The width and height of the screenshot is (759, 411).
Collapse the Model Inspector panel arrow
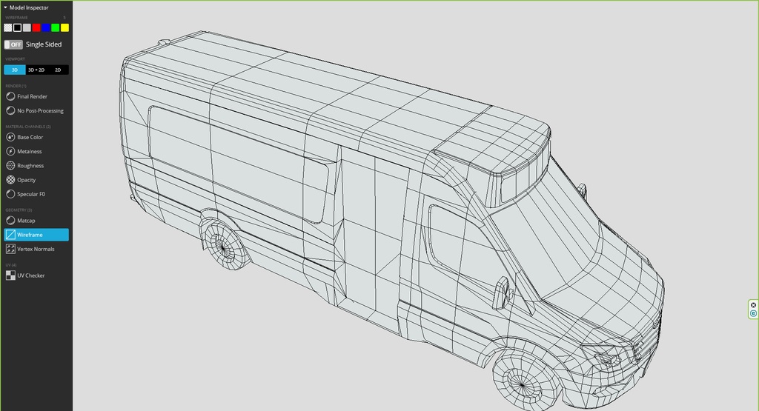5,7
